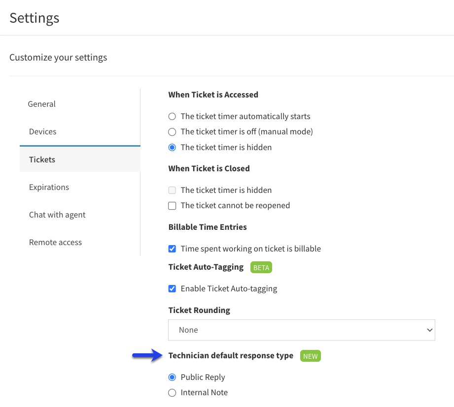Uncheck 'Time spent working on ticket is billable'
The width and height of the screenshot is (454, 407).
pos(172,249)
